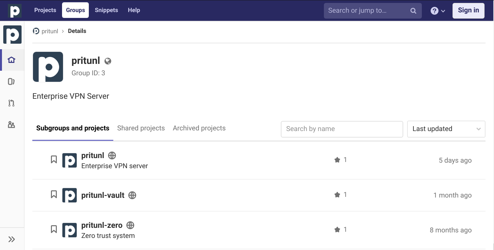Open the Help question mark menu
The width and height of the screenshot is (494, 250).
coord(438,11)
